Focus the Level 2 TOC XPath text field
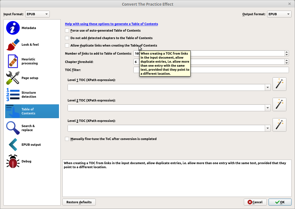Image resolution: width=295 pixels, height=209 pixels. (x=166, y=108)
